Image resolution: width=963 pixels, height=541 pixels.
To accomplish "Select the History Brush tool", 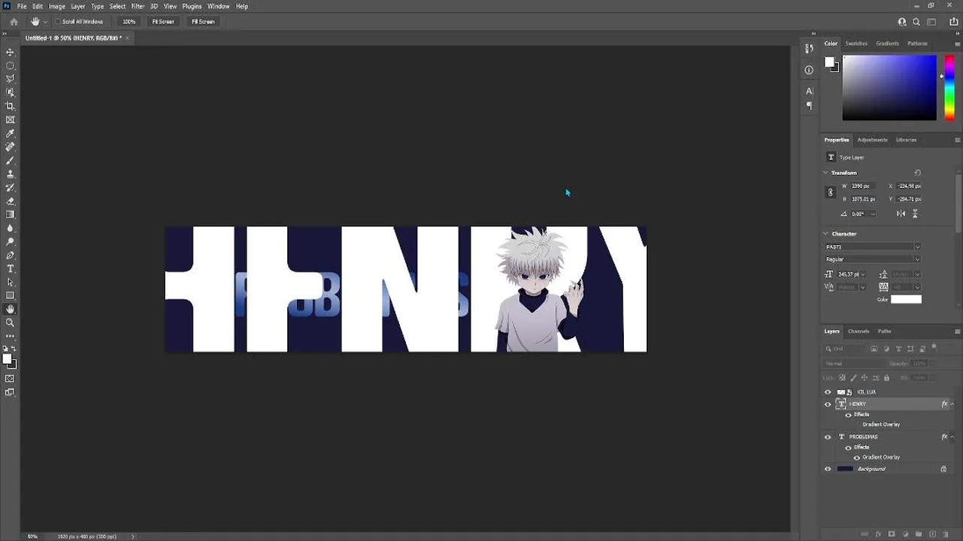I will point(11,188).
